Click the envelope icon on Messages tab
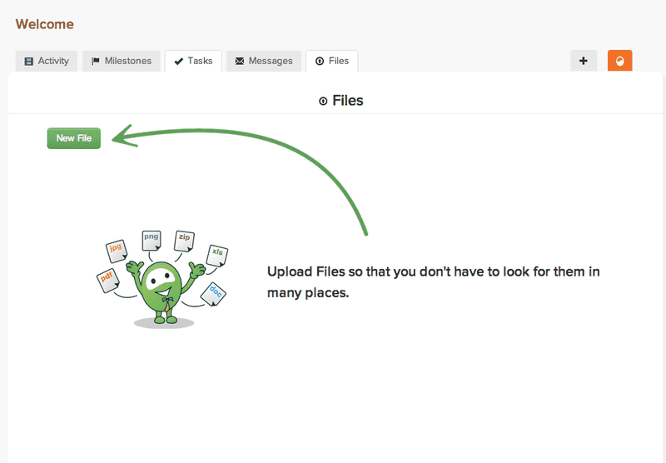The height and width of the screenshot is (463, 666). pos(240,61)
